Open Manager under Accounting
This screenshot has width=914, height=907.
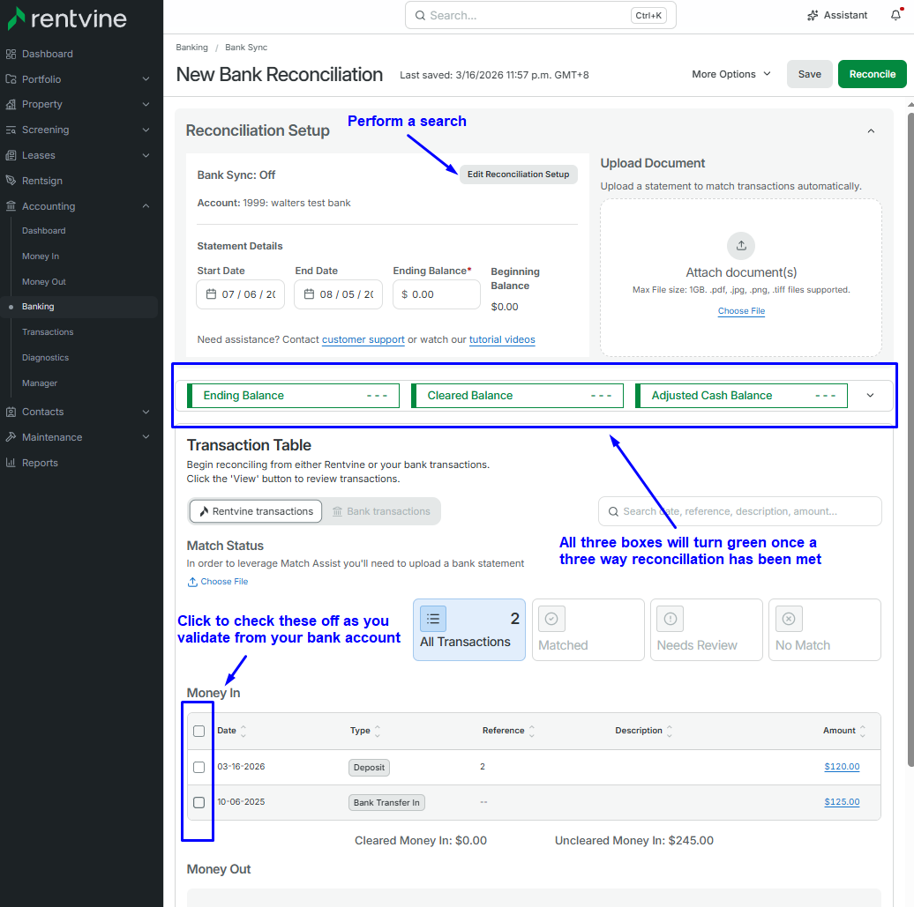click(40, 383)
